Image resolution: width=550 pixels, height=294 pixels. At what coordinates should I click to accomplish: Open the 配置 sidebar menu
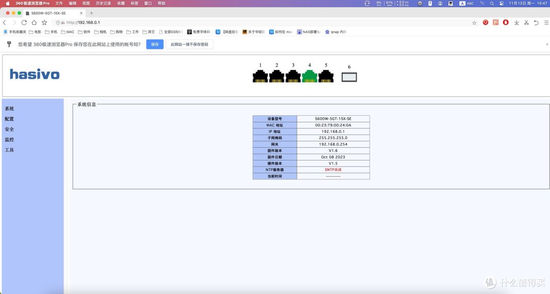pos(9,119)
